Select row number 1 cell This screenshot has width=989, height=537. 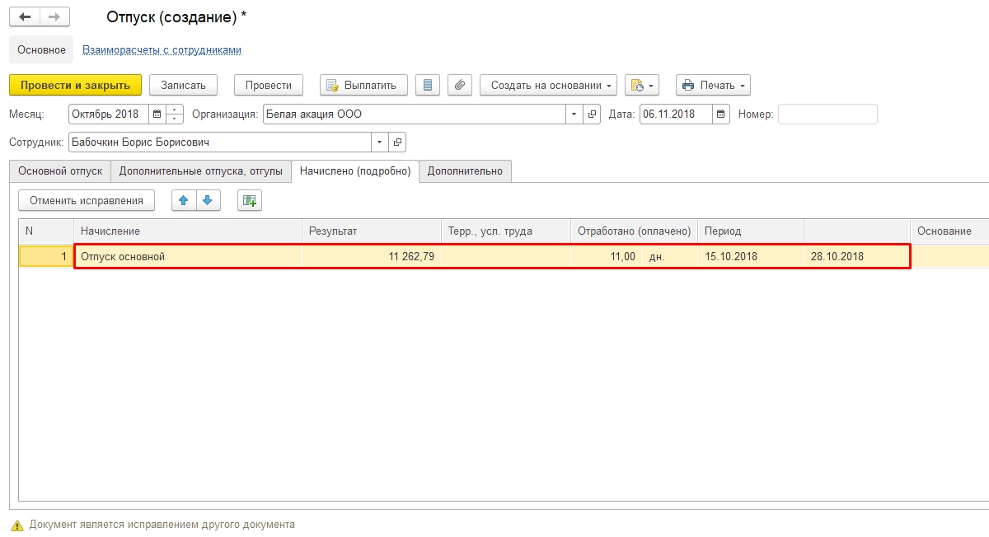click(x=46, y=256)
